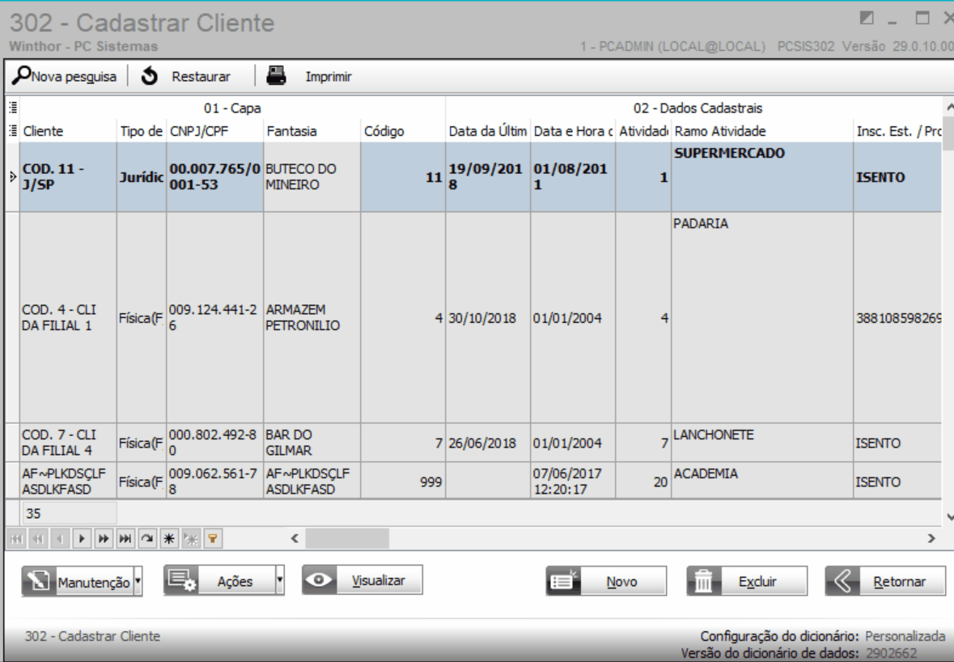Go to the next record
Image resolution: width=954 pixels, height=662 pixels.
tap(82, 538)
